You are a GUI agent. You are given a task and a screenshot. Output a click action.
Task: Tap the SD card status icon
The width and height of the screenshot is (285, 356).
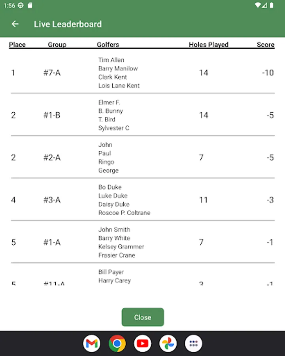(30, 5)
